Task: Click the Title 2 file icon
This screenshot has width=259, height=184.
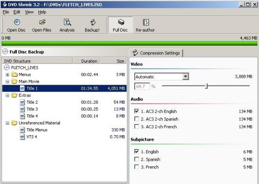Action: tap(22, 102)
